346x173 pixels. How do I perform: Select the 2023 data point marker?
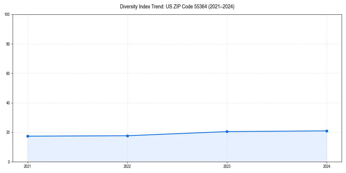pos(227,131)
